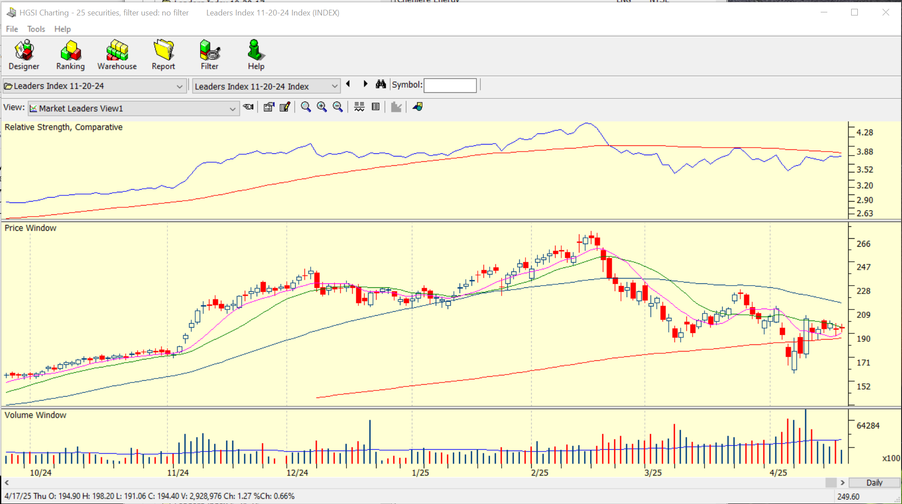Expand the Leaders Index 11-20-24 Index security dropdown

[x=335, y=86]
